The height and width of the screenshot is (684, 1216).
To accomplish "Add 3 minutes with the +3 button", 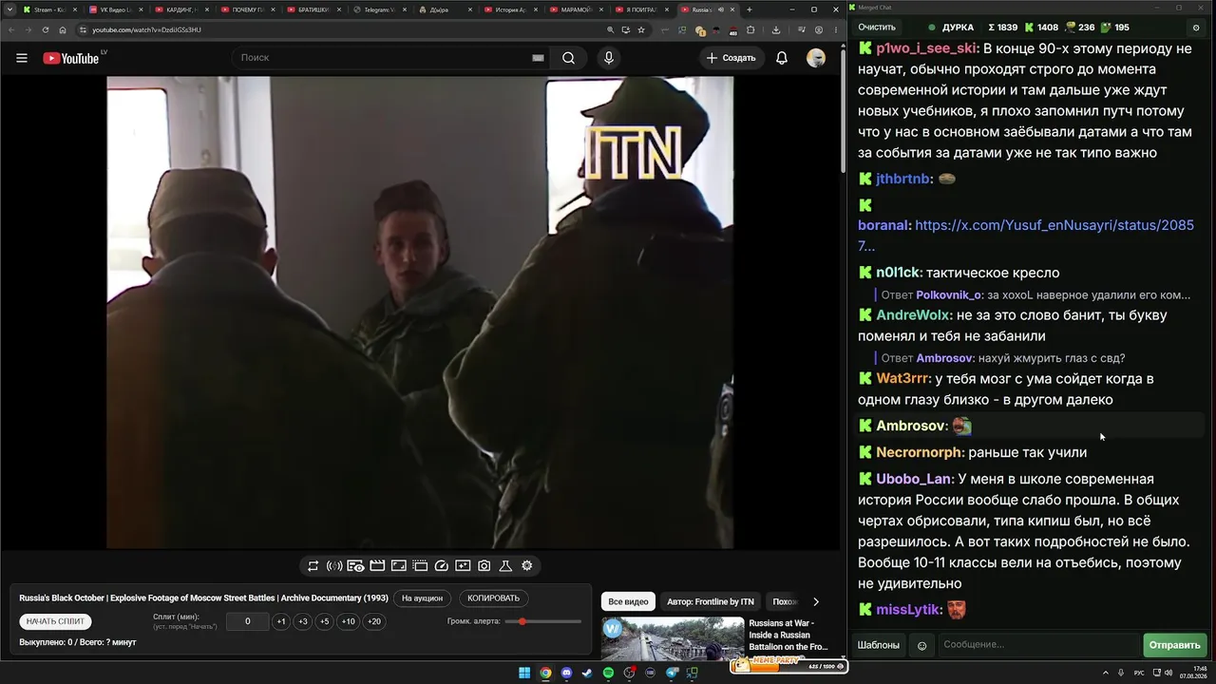I will tap(302, 621).
